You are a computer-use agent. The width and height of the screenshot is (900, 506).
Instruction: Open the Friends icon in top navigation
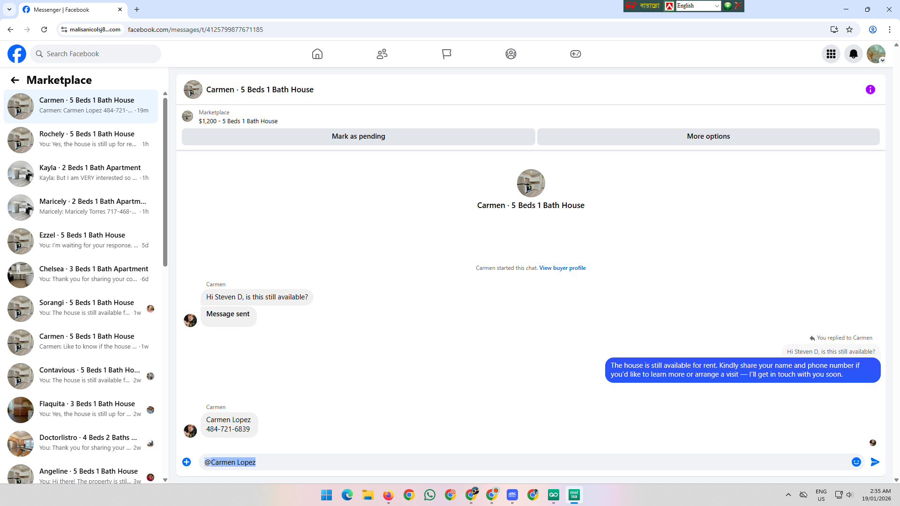[x=382, y=54]
